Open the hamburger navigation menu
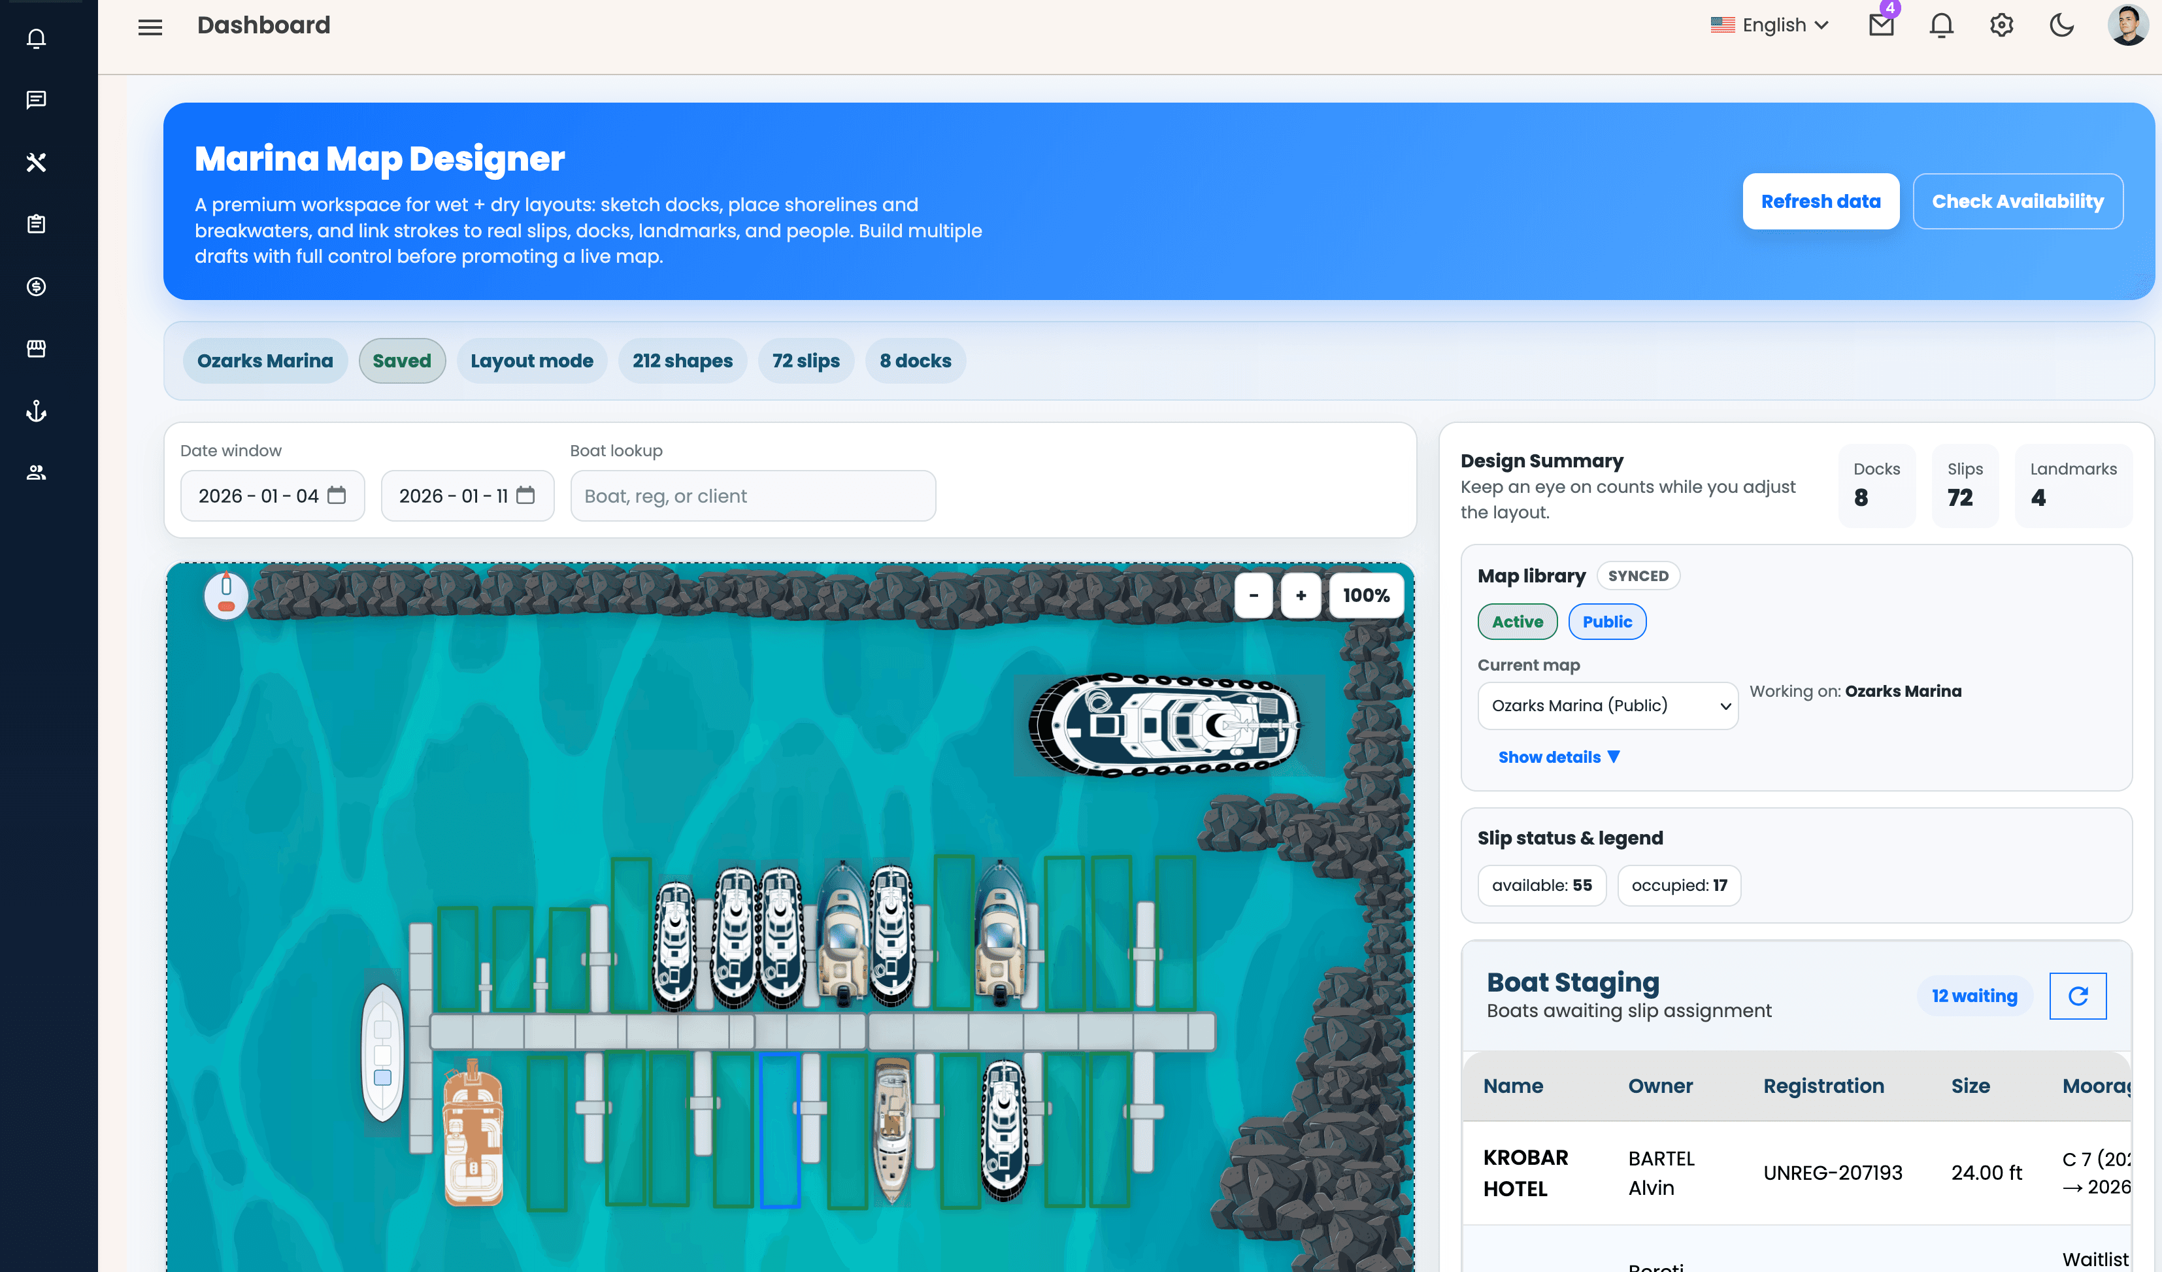The height and width of the screenshot is (1272, 2162). pos(150,27)
